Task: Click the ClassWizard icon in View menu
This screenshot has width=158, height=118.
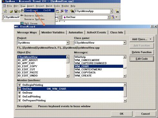Action: [22, 10]
